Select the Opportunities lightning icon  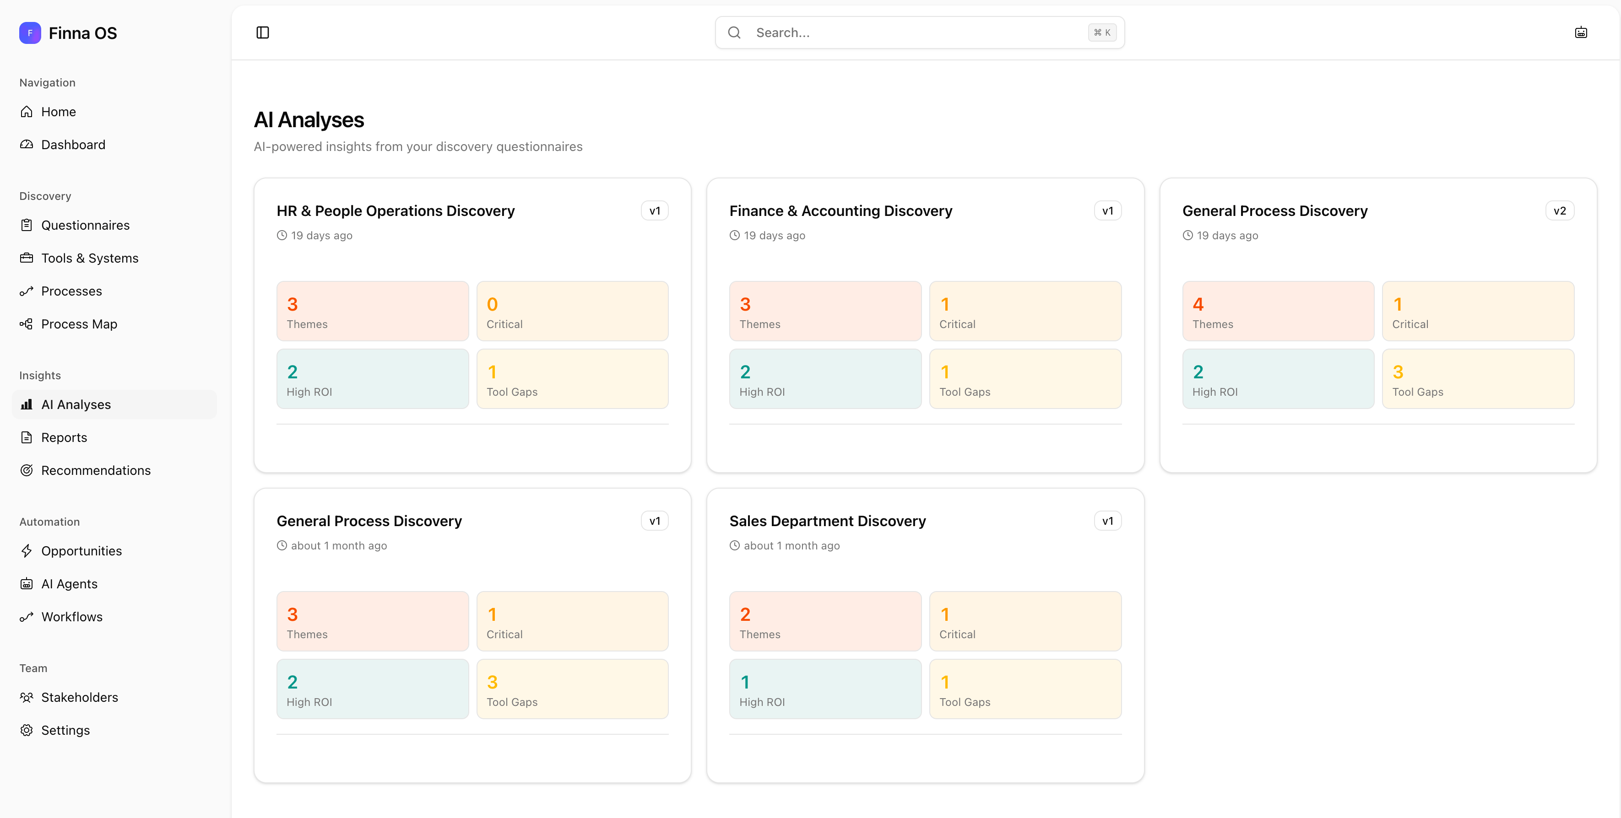(27, 550)
